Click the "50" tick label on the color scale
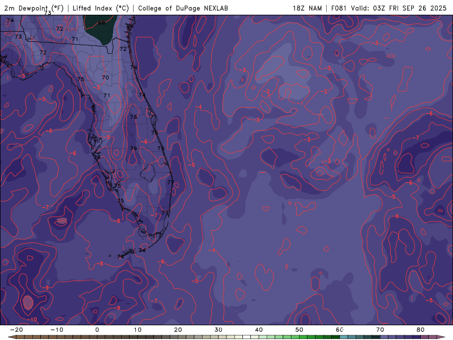The width and height of the screenshot is (453, 340). (300, 330)
